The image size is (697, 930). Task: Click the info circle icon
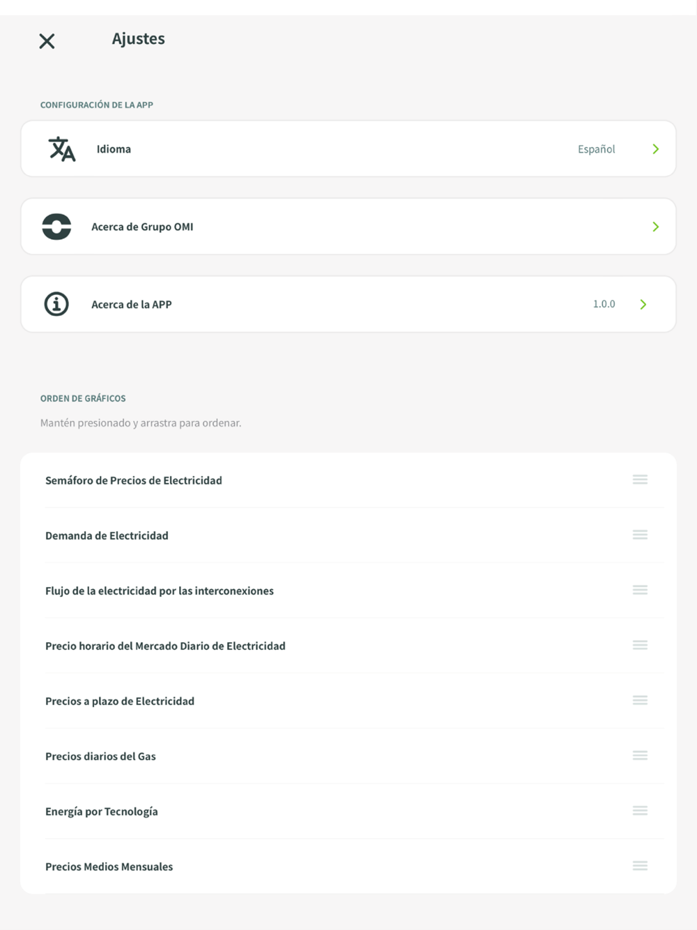point(56,304)
